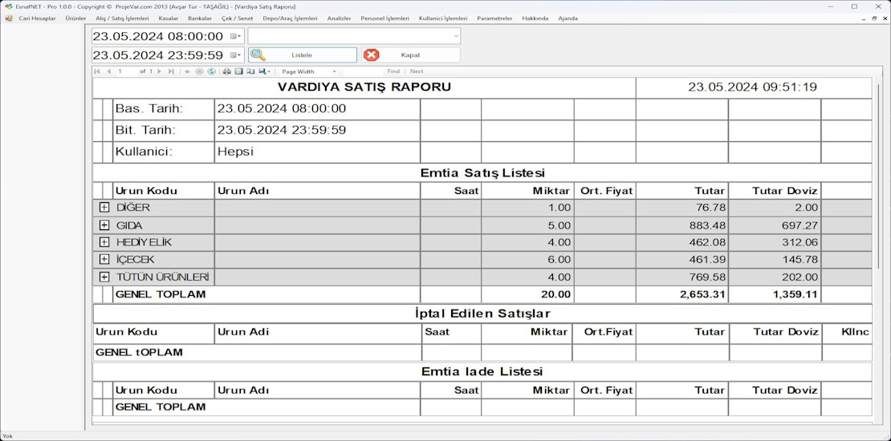Viewport: 891px width, 441px height.
Task: Click the Kullanici value Hepsi
Action: click(x=235, y=152)
